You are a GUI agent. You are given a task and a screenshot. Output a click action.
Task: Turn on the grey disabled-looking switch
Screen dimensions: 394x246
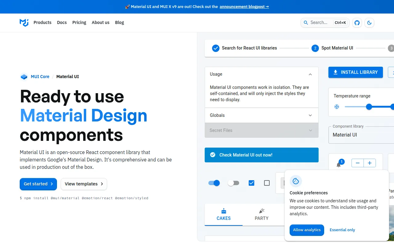click(x=233, y=183)
